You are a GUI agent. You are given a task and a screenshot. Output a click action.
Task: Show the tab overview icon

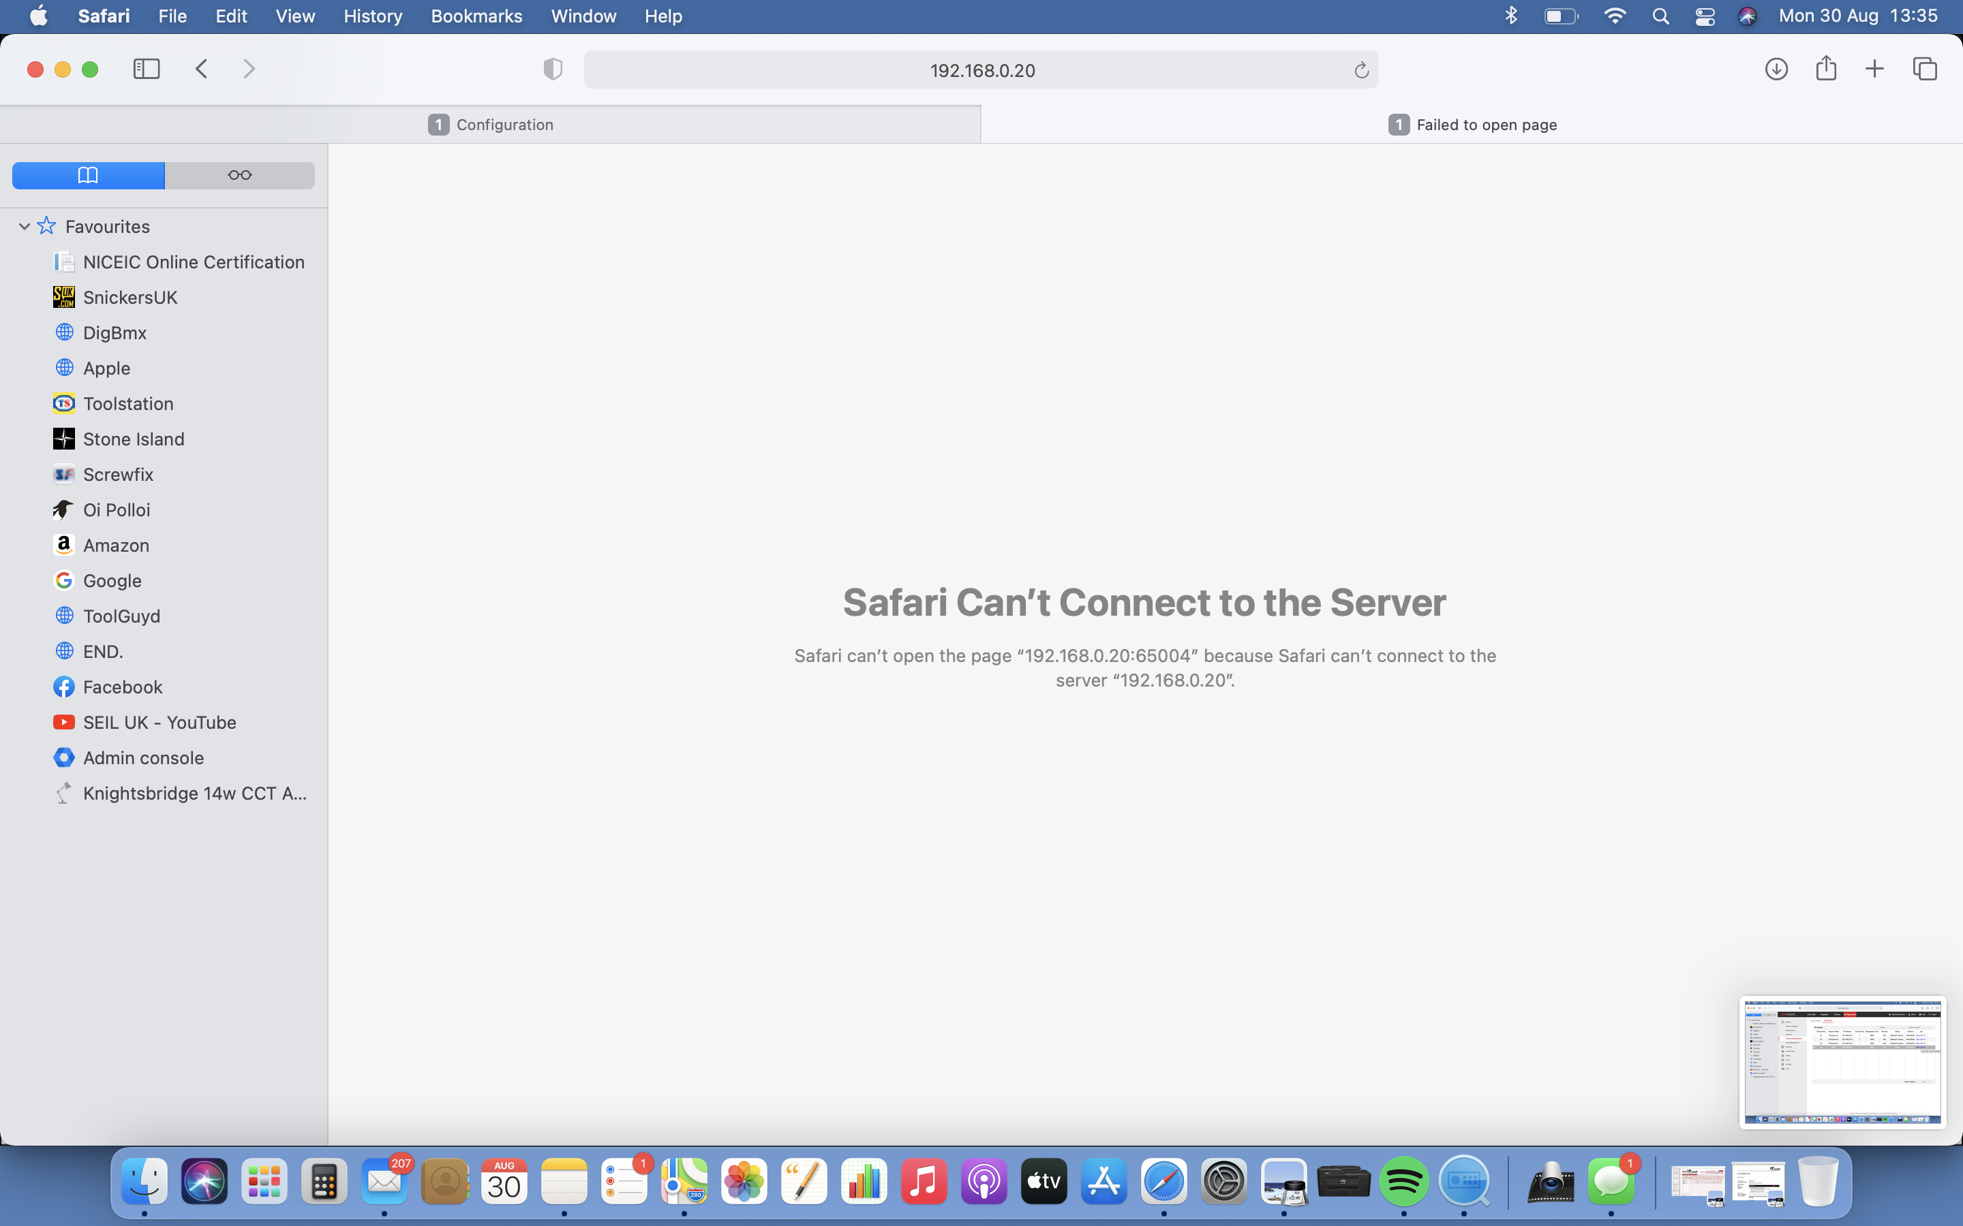pyautogui.click(x=1924, y=69)
